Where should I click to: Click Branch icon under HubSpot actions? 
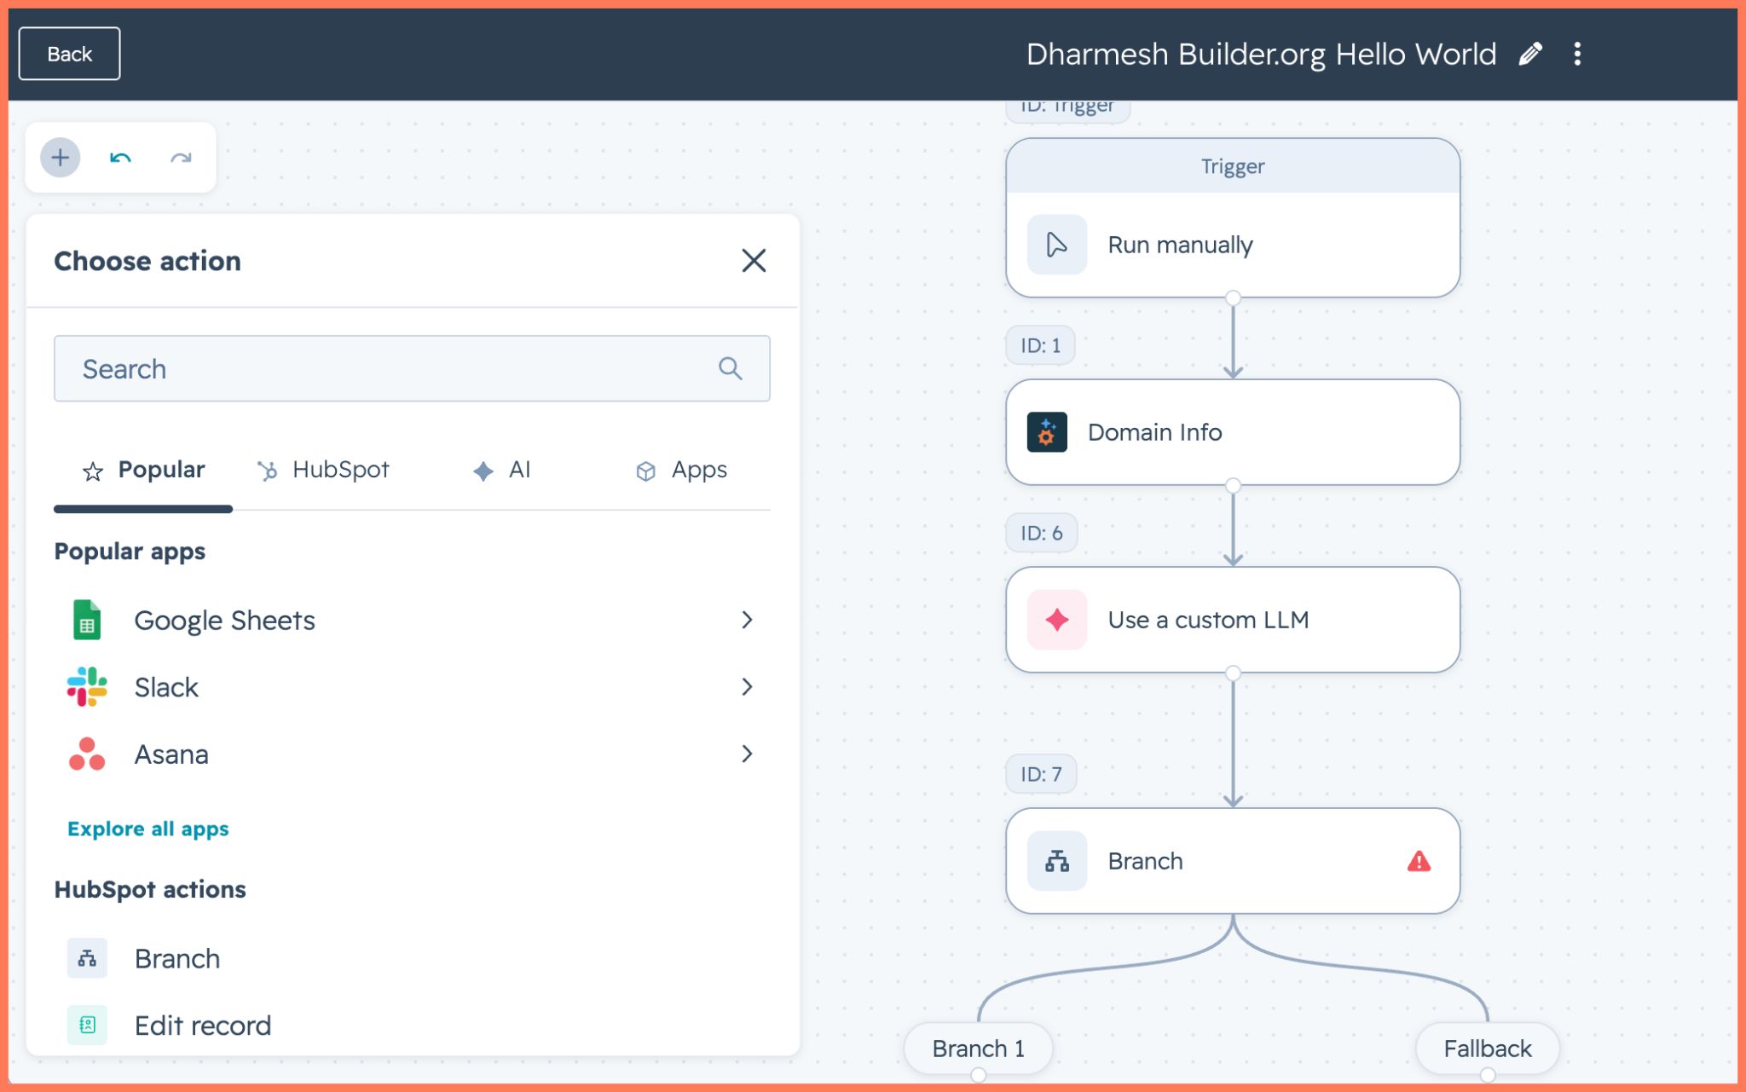pyautogui.click(x=87, y=958)
